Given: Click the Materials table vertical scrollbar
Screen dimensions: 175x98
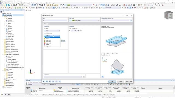Looking at the screenshot, I should tap(174, 90).
